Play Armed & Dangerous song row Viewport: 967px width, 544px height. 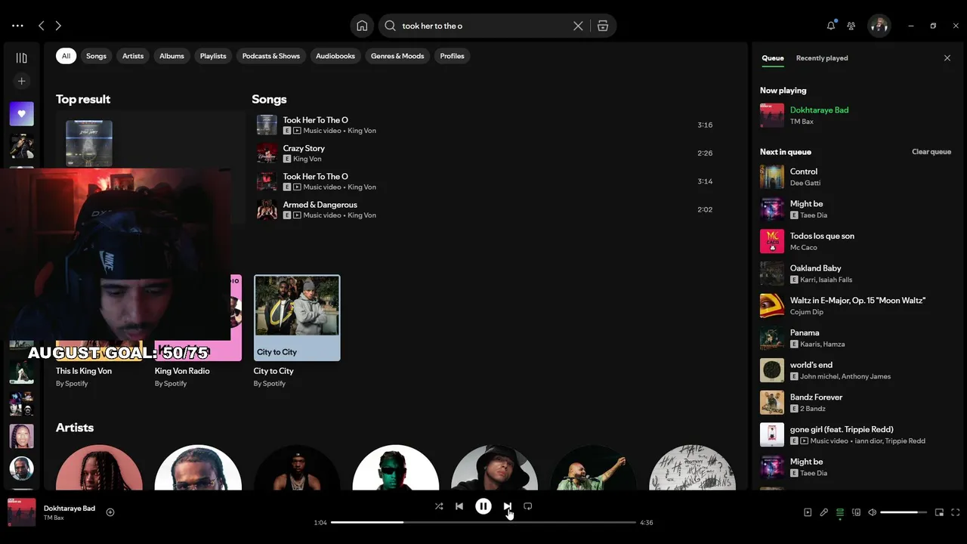point(485,210)
